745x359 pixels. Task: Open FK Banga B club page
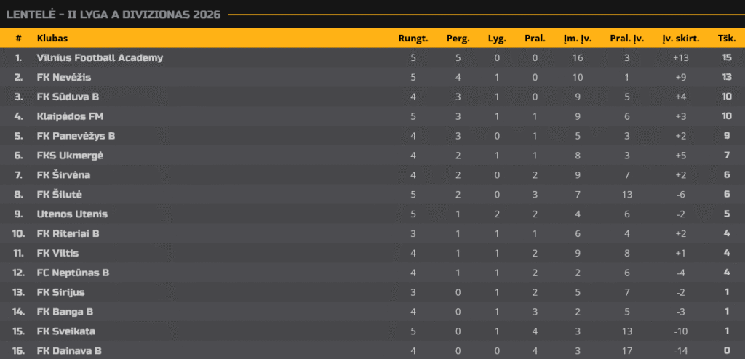65,312
